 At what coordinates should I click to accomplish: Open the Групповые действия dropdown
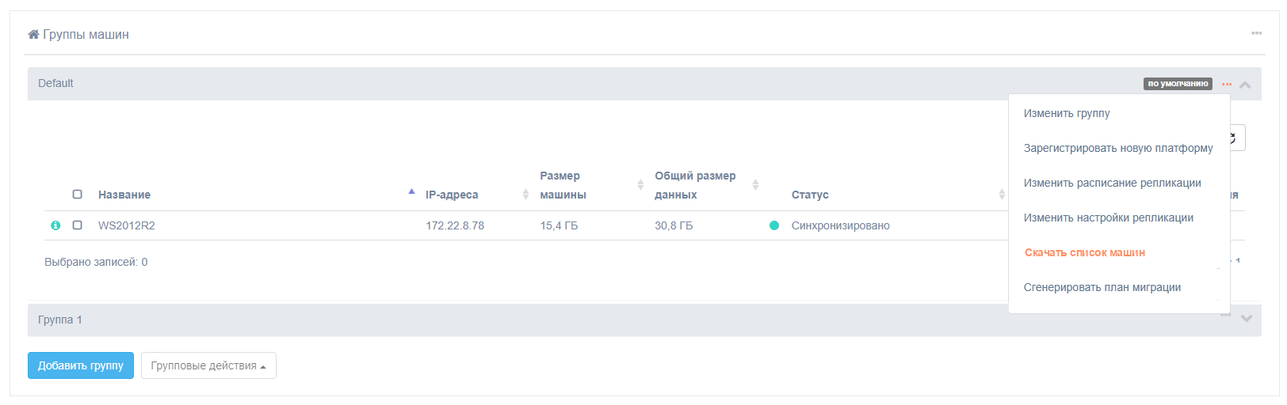point(208,365)
